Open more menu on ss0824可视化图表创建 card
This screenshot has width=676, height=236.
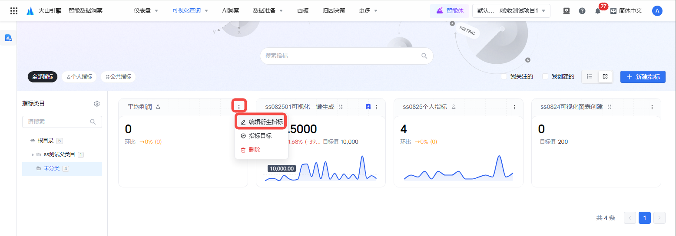[x=652, y=107]
